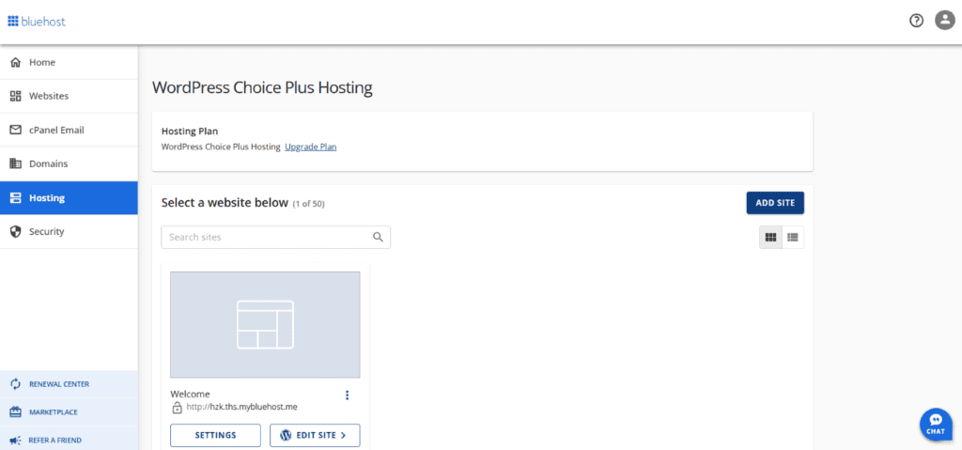Image resolution: width=962 pixels, height=450 pixels.
Task: Select the Hosting menu item
Action: coord(69,198)
